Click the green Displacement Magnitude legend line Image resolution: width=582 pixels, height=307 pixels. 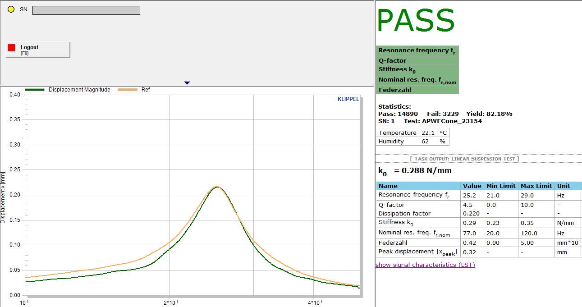point(35,90)
